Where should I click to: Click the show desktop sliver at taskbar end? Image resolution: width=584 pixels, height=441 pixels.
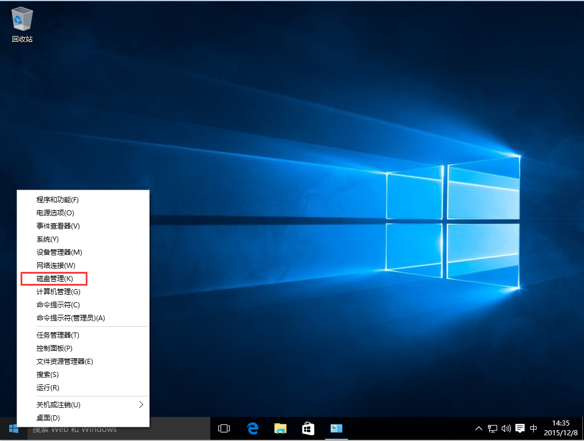(582, 428)
